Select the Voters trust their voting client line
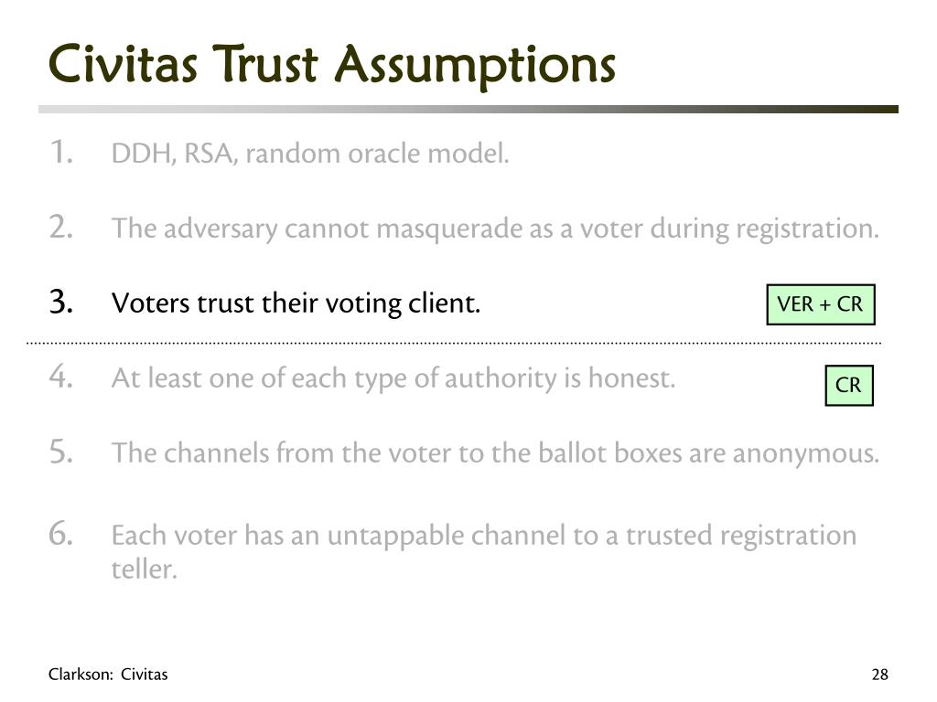Viewport: 937px width, 702px height. coord(296,303)
